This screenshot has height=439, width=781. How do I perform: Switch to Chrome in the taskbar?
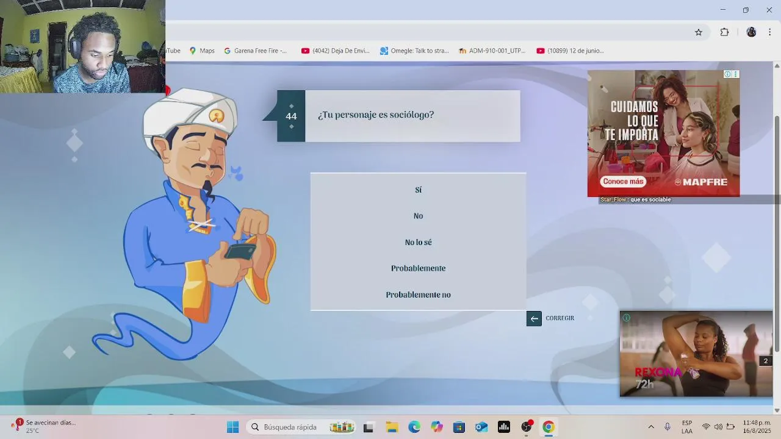pyautogui.click(x=549, y=427)
